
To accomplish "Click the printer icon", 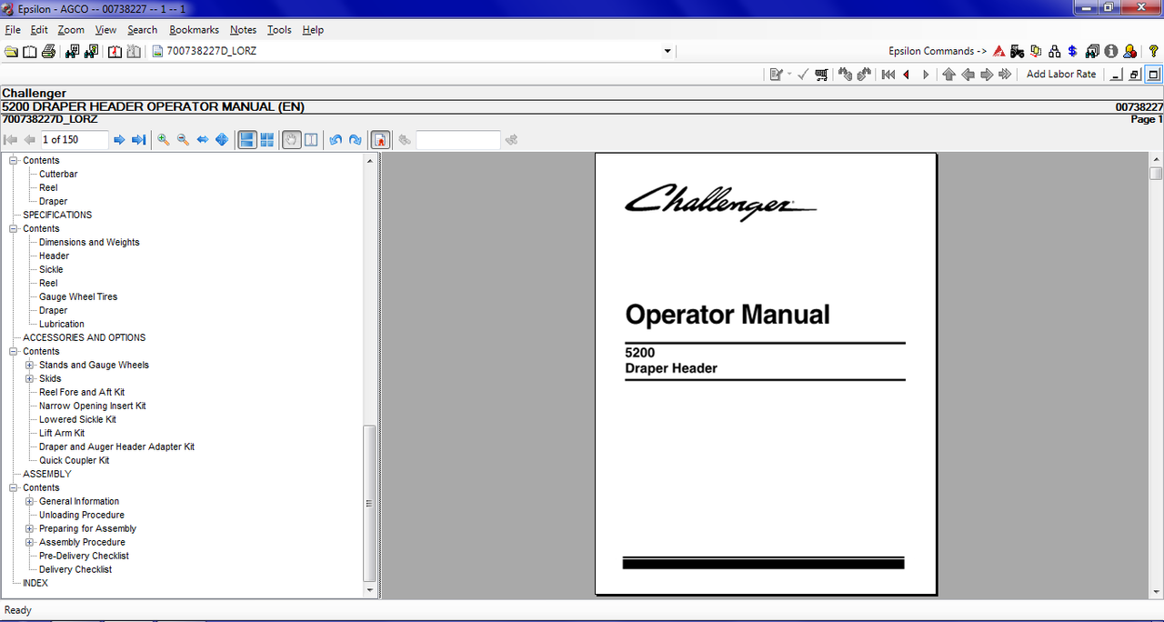I will point(48,51).
